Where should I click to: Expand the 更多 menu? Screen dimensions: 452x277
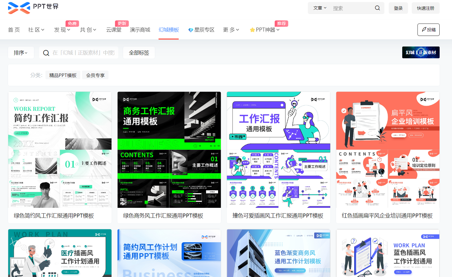click(x=231, y=30)
